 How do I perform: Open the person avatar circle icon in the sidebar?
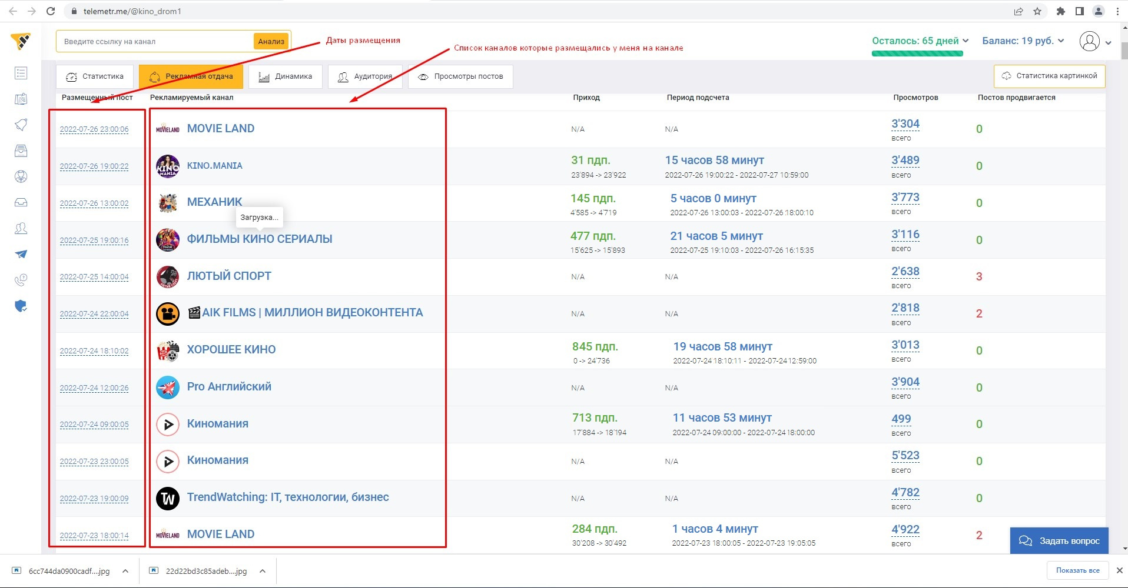(x=21, y=176)
